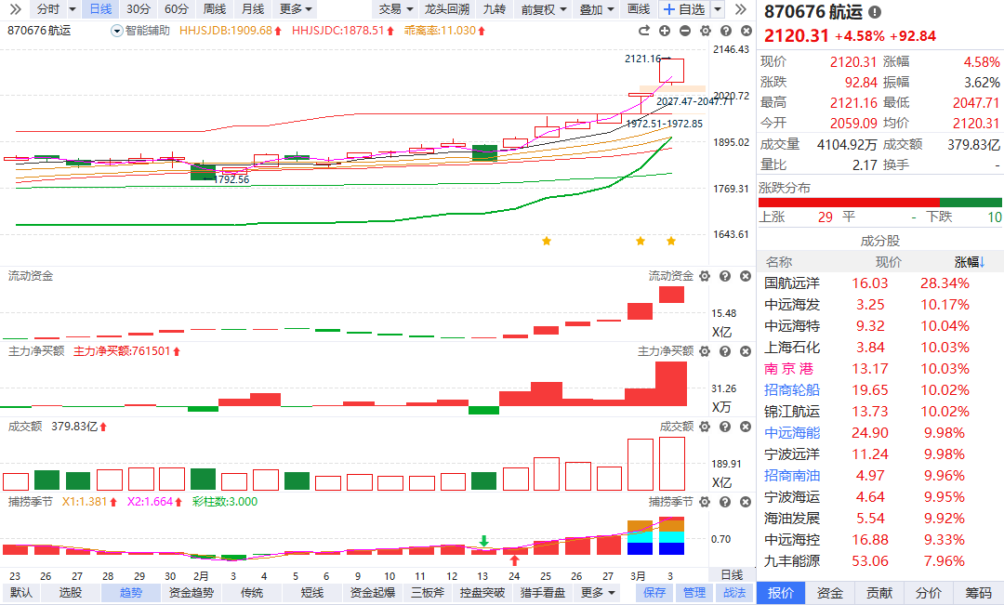Screen dimensions: 1004x605
Task: Select the 资金趋势 template tab
Action: (192, 593)
